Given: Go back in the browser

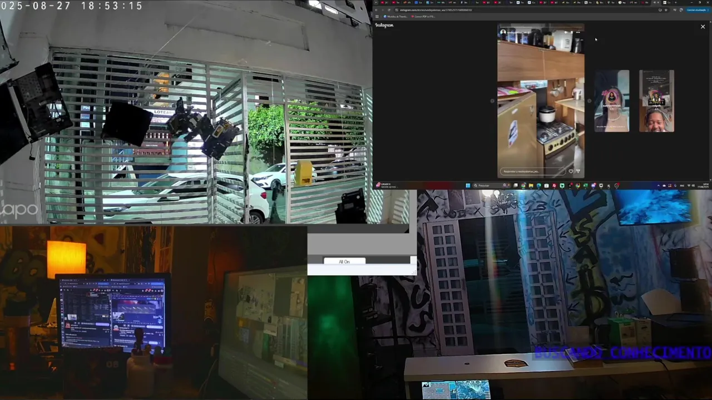Looking at the screenshot, I should [x=376, y=10].
